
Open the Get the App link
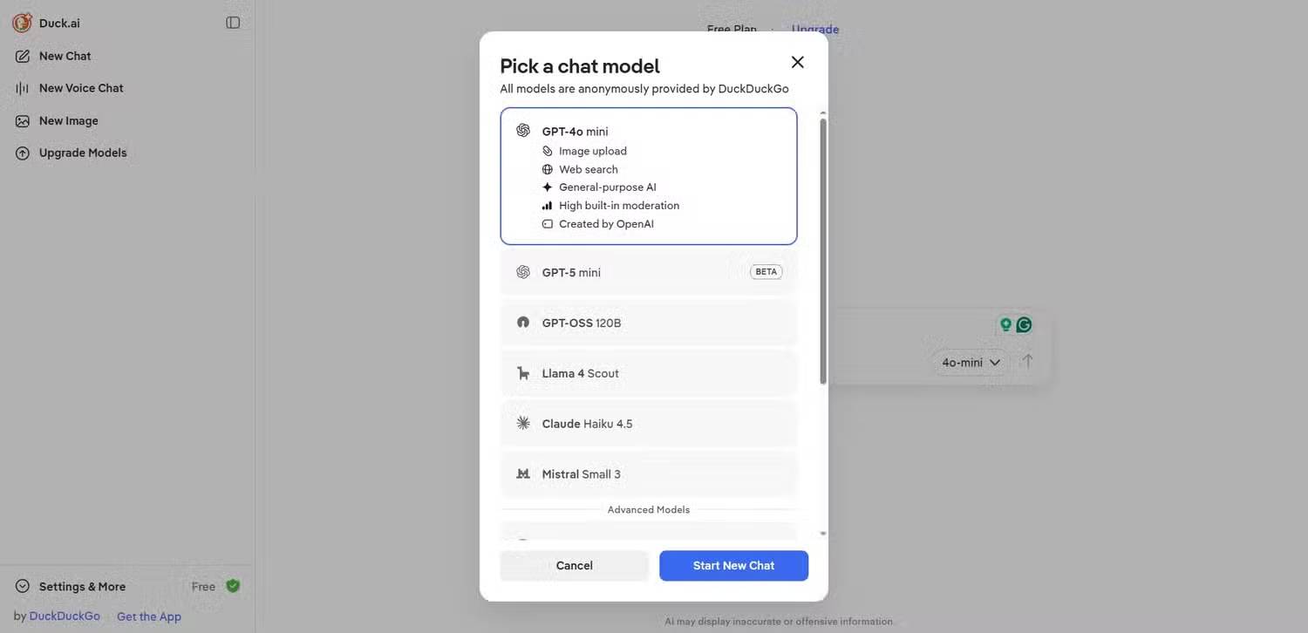click(149, 616)
